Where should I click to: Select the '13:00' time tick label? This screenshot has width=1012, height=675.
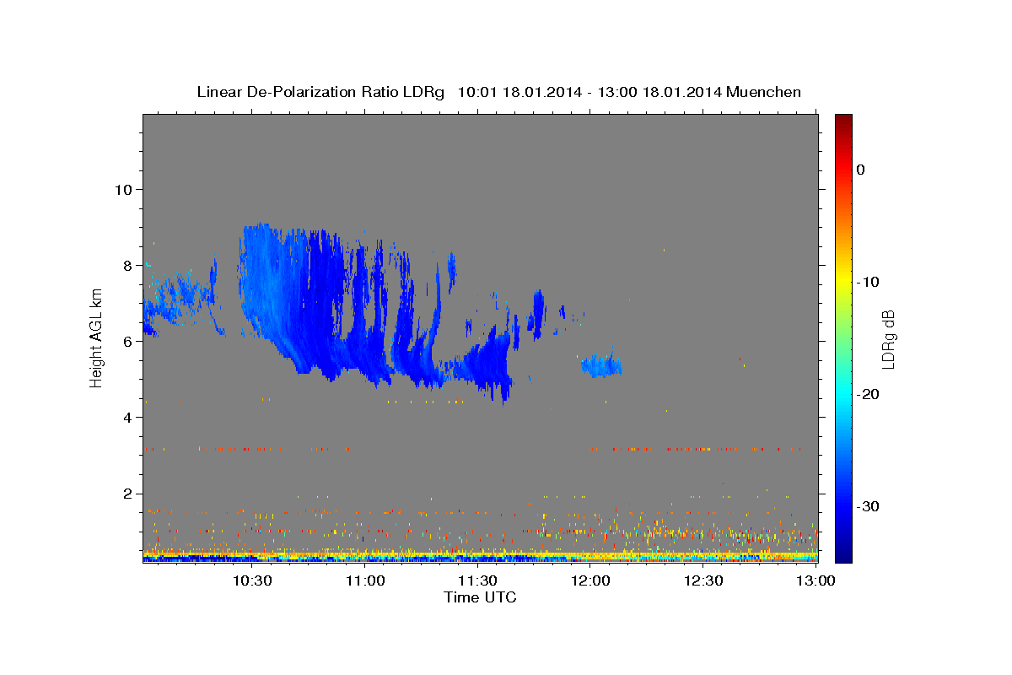point(816,581)
